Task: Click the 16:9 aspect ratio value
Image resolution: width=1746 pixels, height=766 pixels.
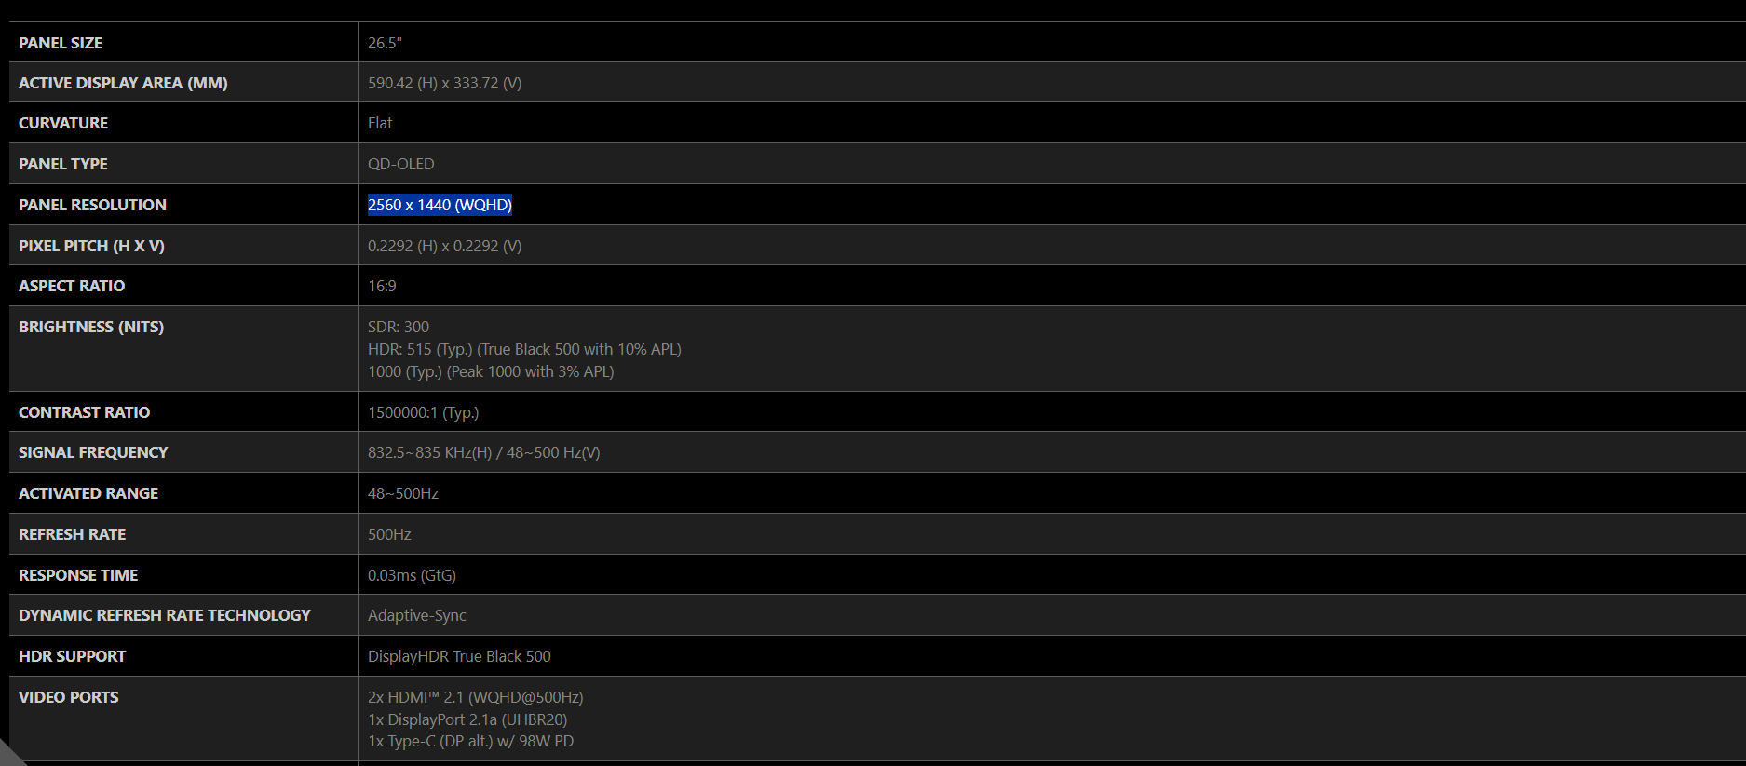Action: 382,286
